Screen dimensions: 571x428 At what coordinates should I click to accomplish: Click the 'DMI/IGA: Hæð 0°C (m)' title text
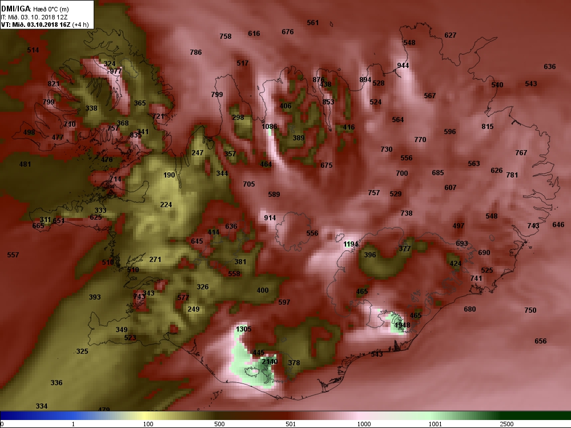pos(35,9)
